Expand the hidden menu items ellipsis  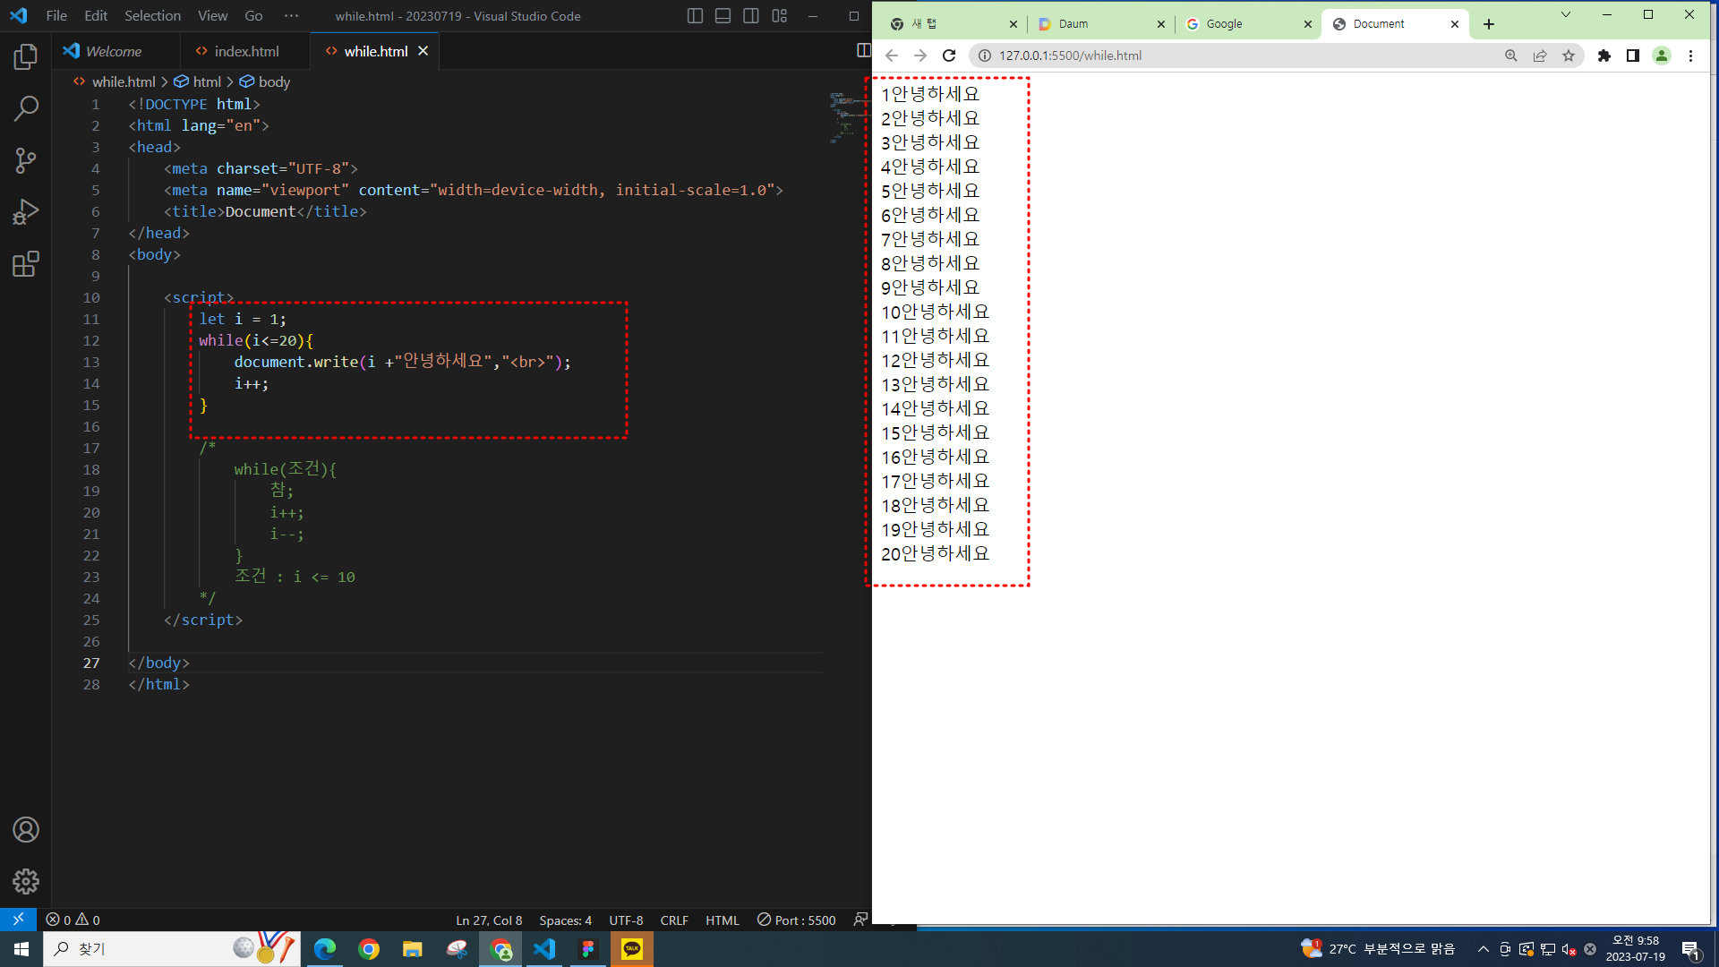click(291, 16)
